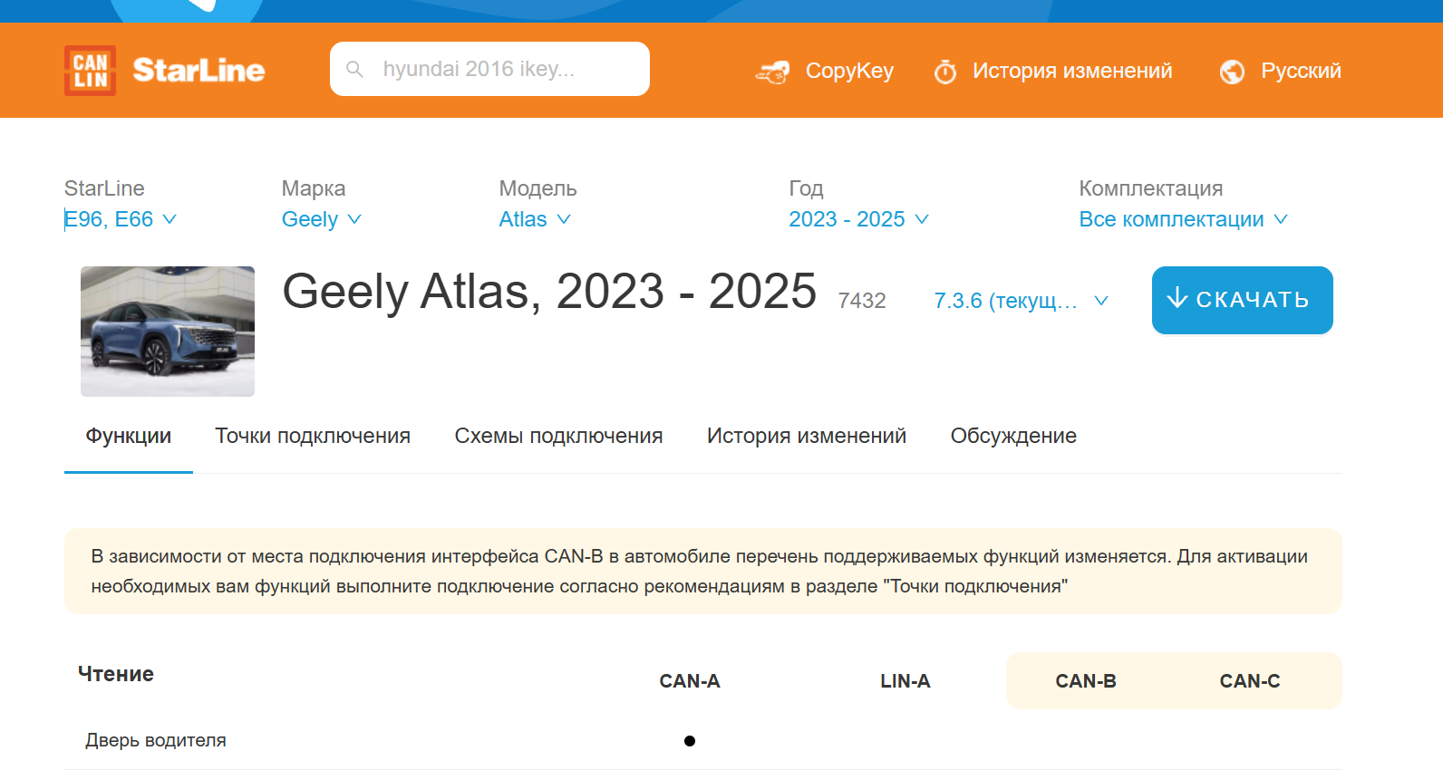Click the download arrow icon on СКАЧАТЬ

click(1177, 298)
